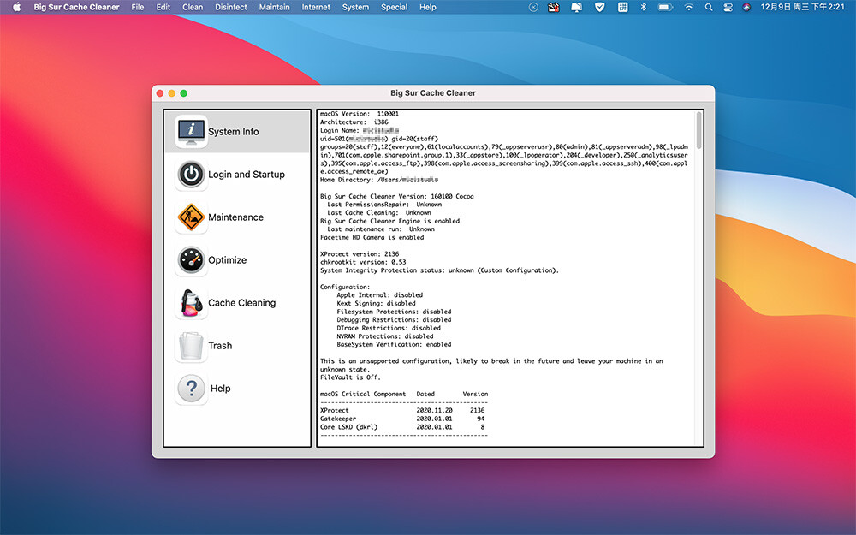Click the circled X icon in menu bar
856x535 pixels.
tap(533, 7)
